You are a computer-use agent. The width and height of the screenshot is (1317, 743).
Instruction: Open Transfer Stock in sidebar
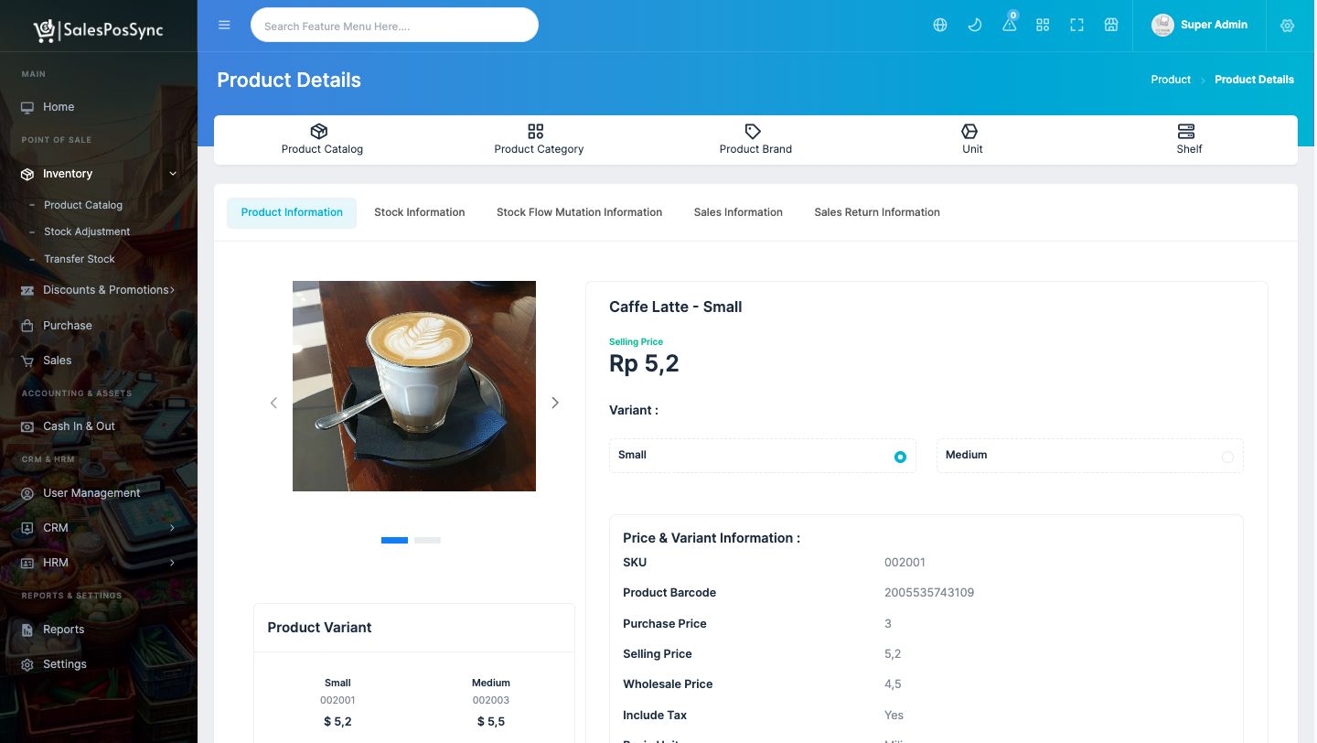click(x=80, y=259)
